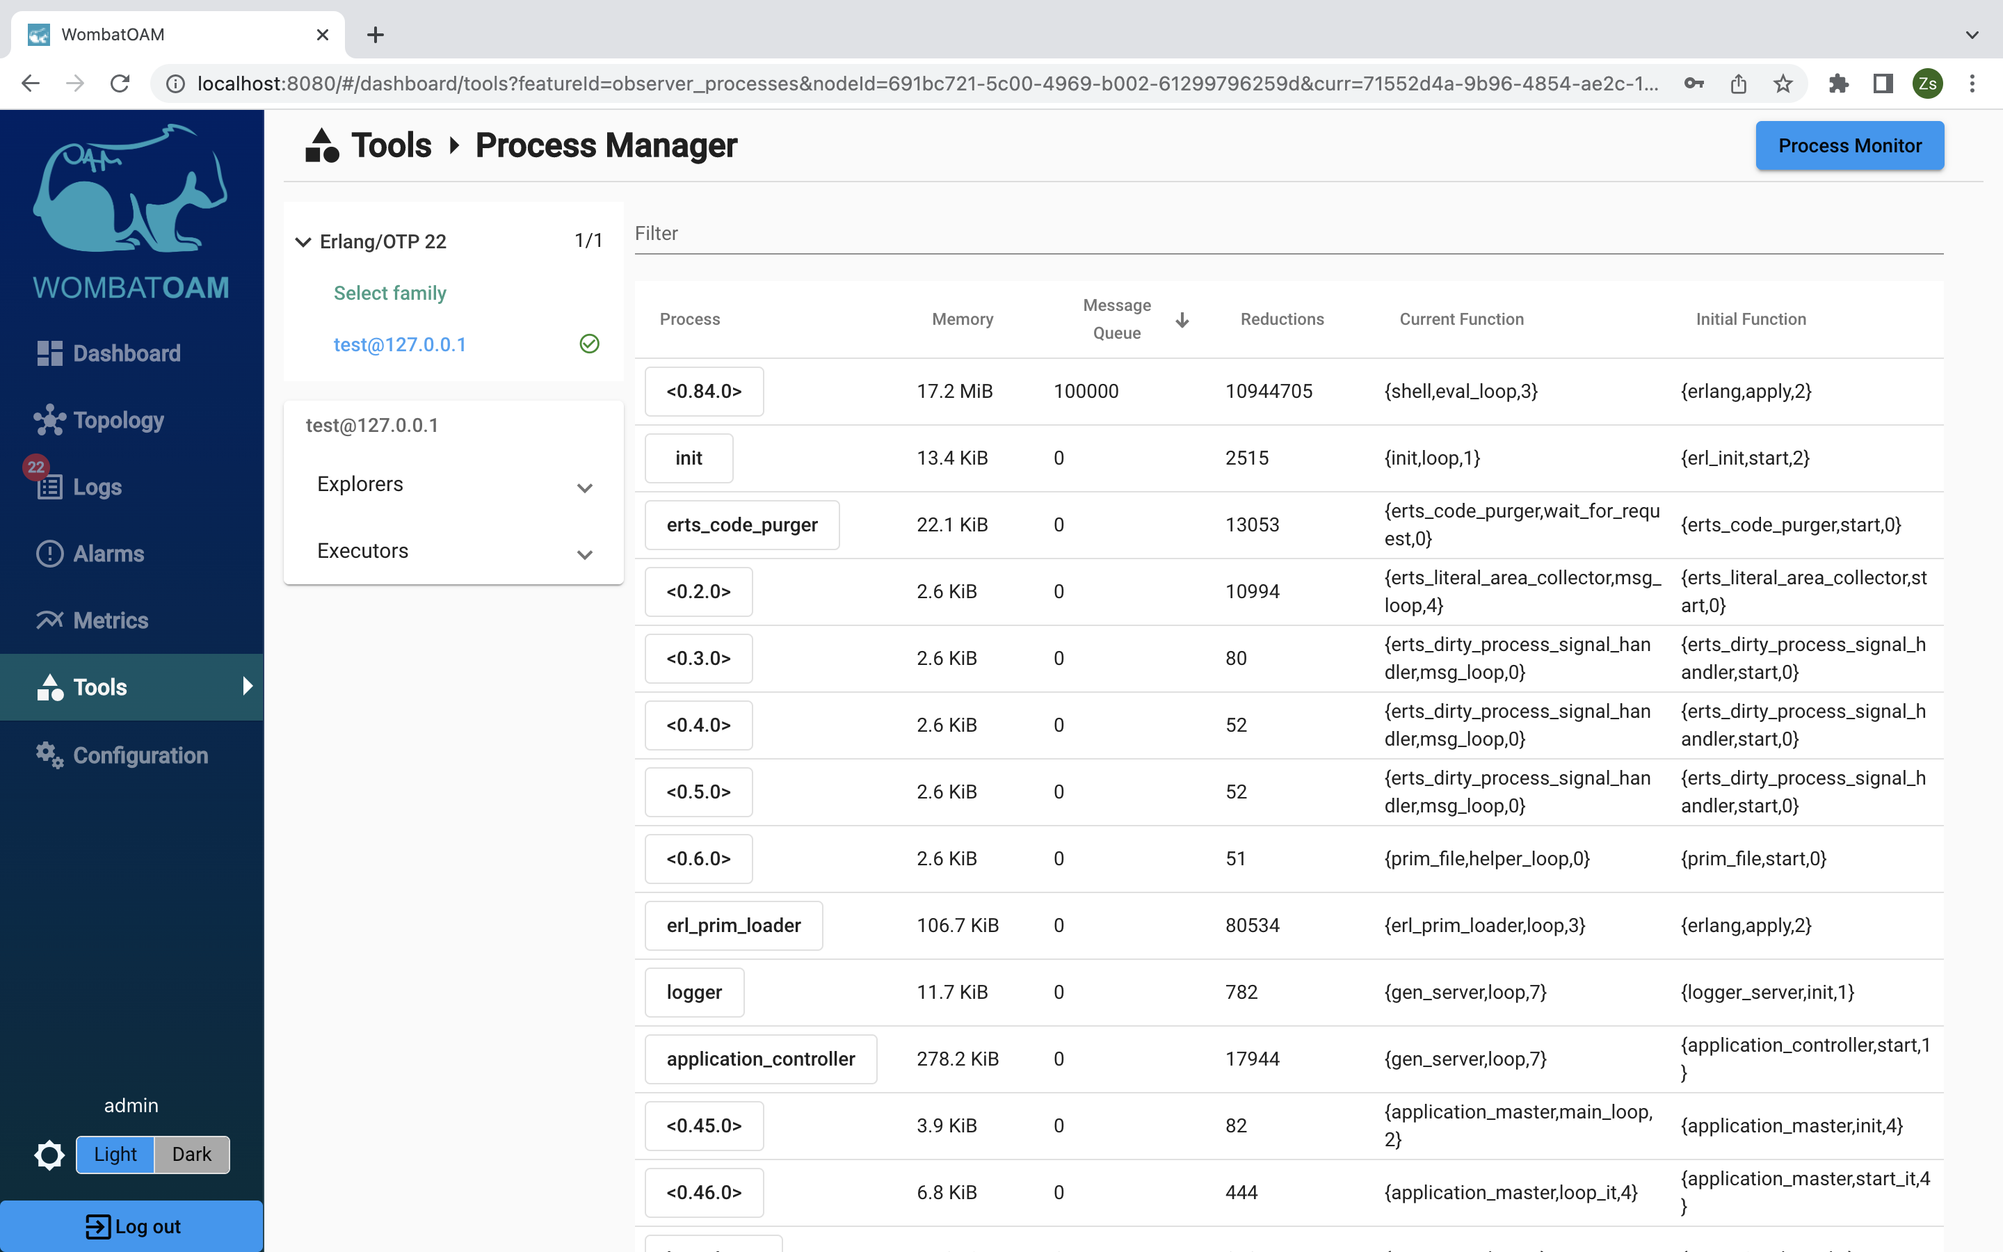This screenshot has height=1252, width=2003.
Task: Expand the Explorers section
Action: click(453, 485)
